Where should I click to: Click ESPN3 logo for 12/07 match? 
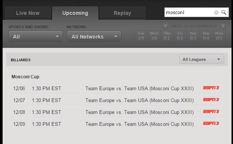(211, 99)
